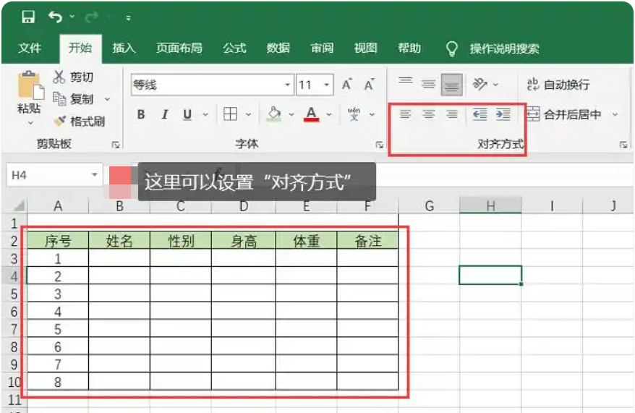The width and height of the screenshot is (635, 413).
Task: Open the 剪贴板 dialog launcher
Action: 116,145
